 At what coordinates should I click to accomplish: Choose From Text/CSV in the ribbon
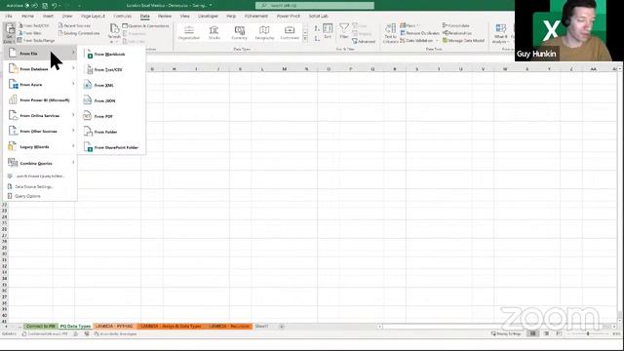(x=34, y=25)
